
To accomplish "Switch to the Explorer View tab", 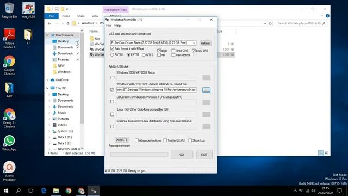I will tap(95, 16).
